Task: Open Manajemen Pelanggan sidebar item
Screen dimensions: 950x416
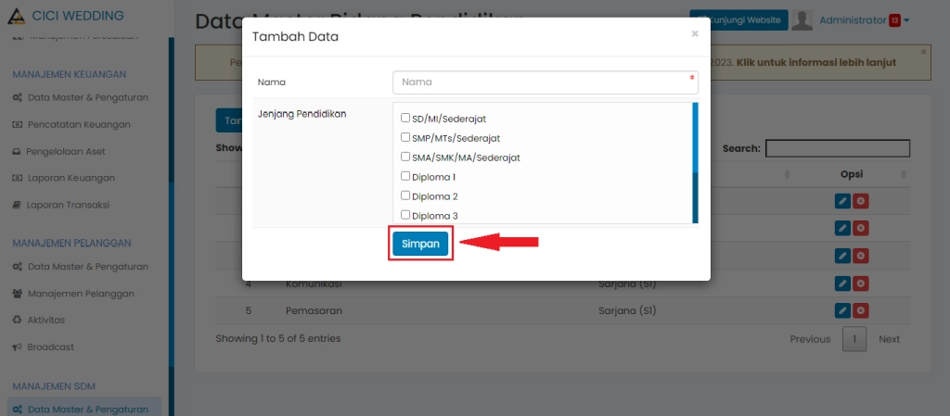Action: pos(81,294)
